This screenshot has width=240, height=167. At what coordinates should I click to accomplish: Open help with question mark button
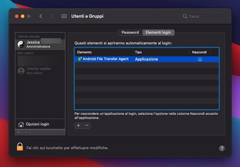tap(222, 148)
